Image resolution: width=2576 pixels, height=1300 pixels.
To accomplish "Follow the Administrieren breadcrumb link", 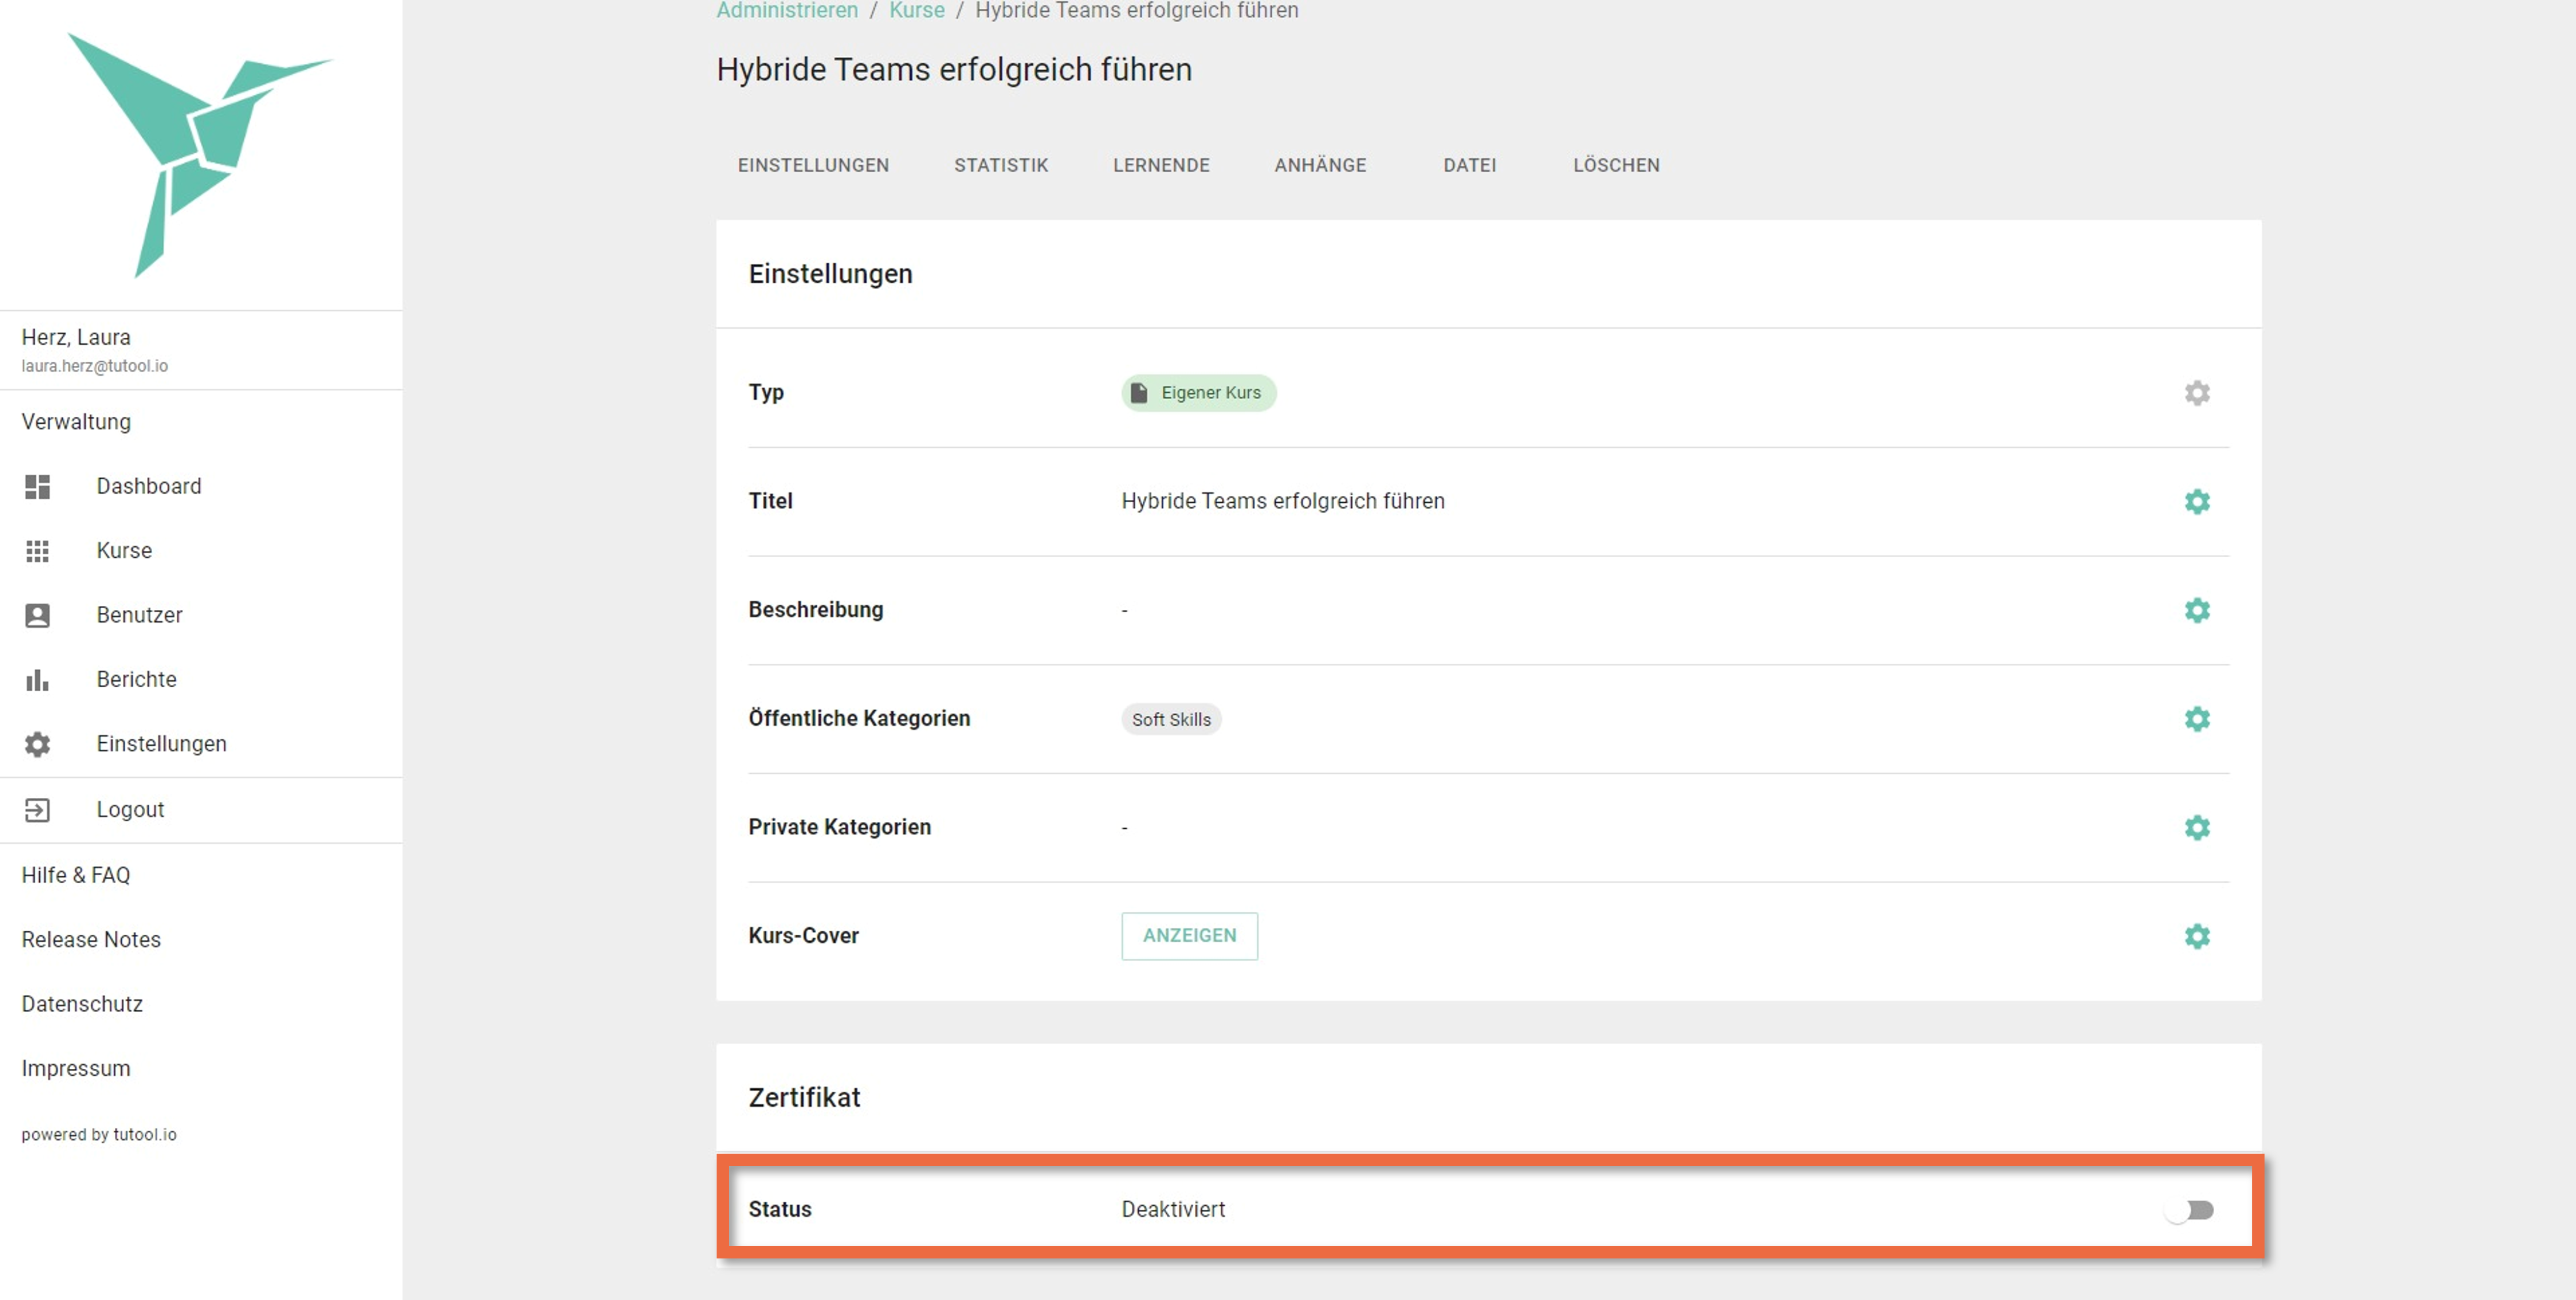I will click(787, 11).
